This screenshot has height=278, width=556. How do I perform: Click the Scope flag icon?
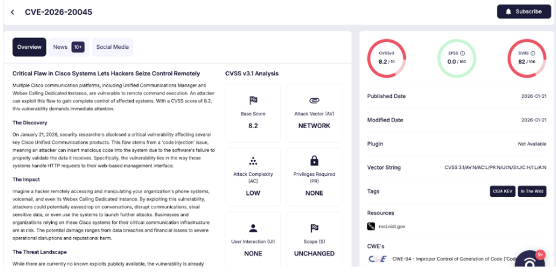coord(314,228)
